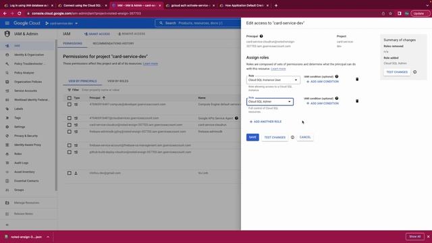Viewport: 432px width, 243px height.
Task: Reload the browser page
Action: pos(20,13)
